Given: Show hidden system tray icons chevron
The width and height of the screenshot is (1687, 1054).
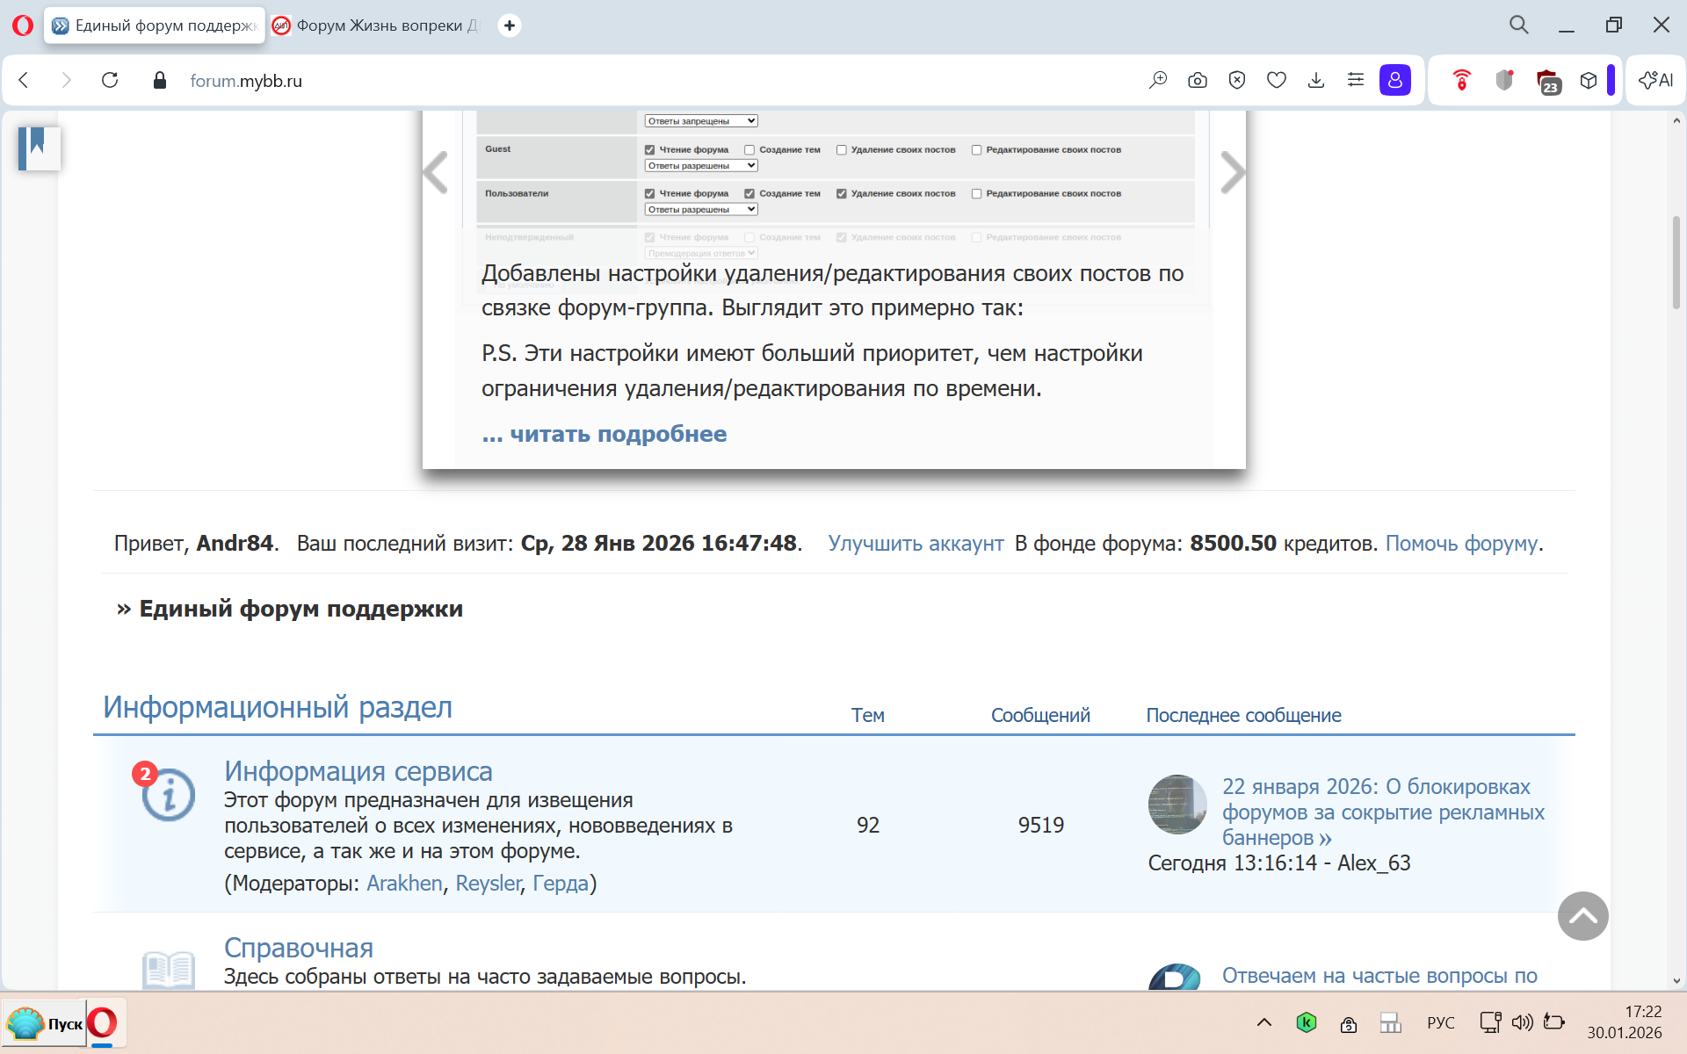Looking at the screenshot, I should click(1263, 1022).
